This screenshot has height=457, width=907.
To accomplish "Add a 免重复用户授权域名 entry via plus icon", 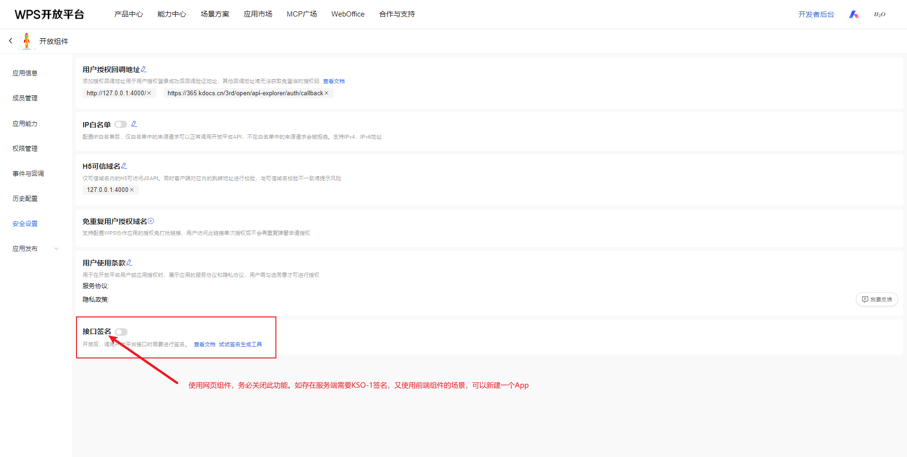I will tap(151, 221).
